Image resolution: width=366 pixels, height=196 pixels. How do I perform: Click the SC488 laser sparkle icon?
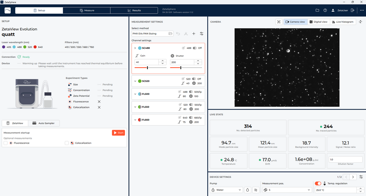pyautogui.click(x=183, y=48)
